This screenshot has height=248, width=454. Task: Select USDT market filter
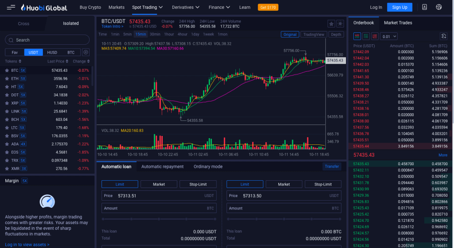pos(33,52)
